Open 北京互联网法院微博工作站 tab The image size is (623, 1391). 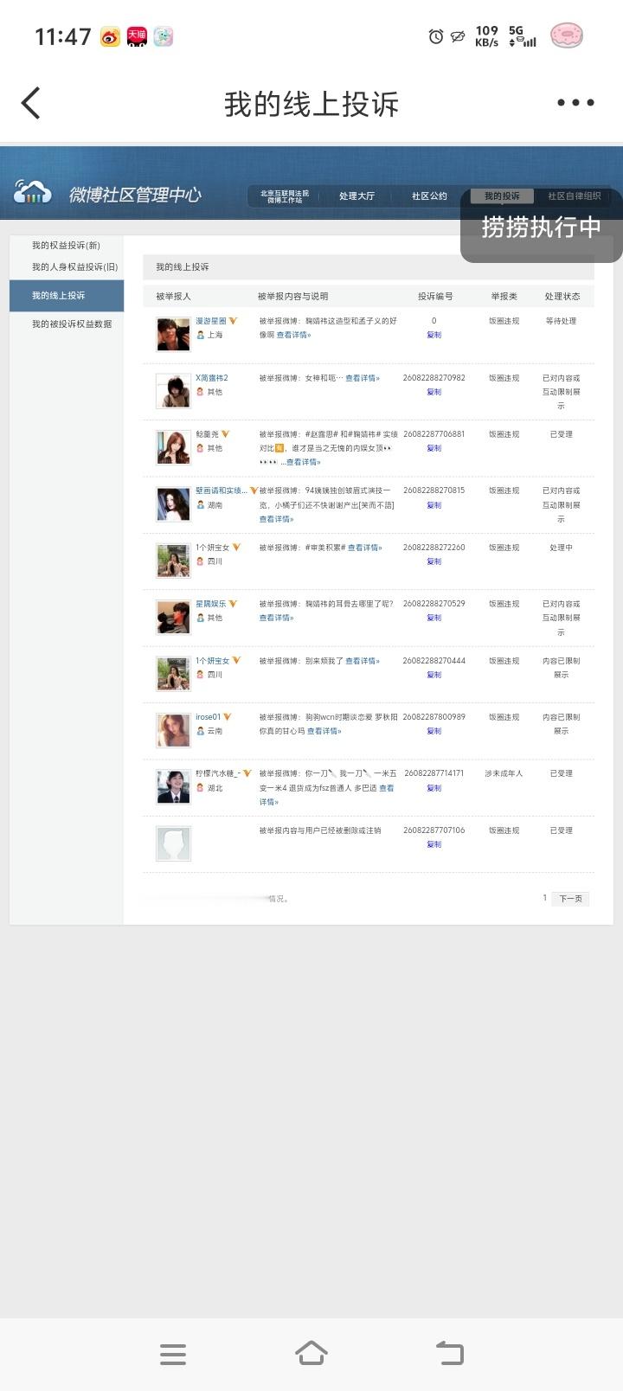(285, 196)
